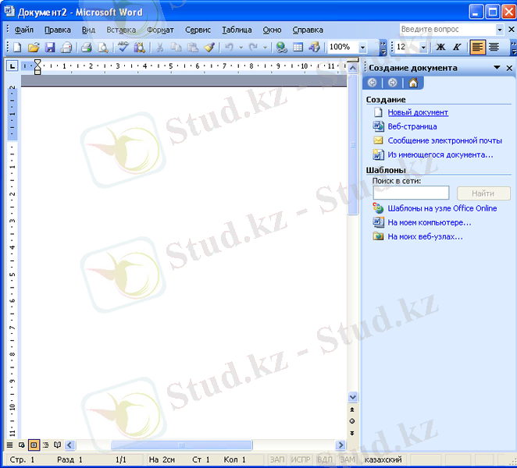
Task: Click the first line indent marker on ruler
Action: 37,62
